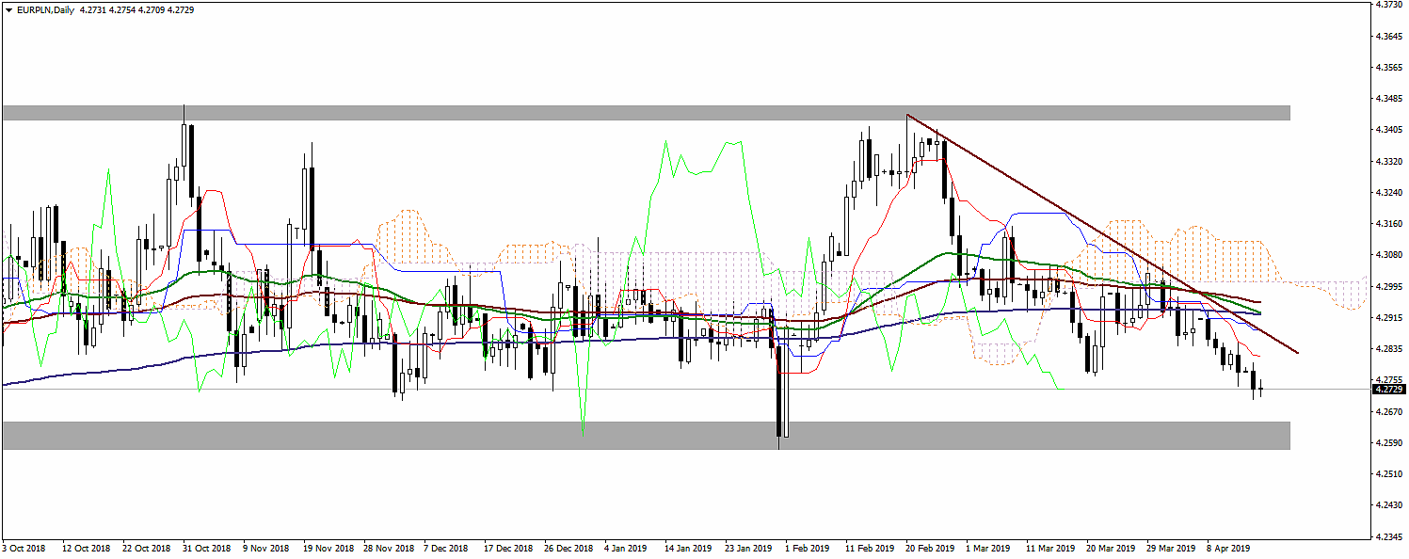The width and height of the screenshot is (1409, 559).
Task: Click the 19 Nov 2018 date label
Action: pos(327,548)
